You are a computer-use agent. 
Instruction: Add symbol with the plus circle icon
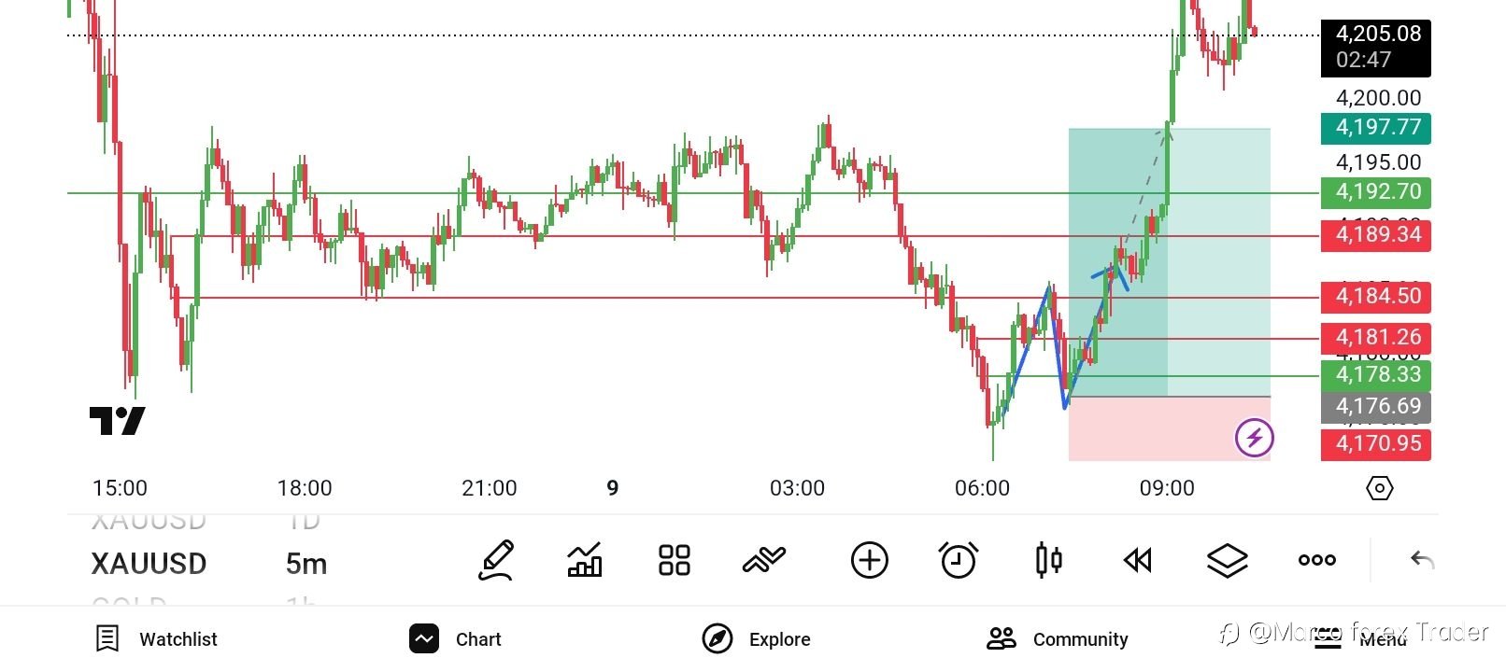(x=869, y=560)
